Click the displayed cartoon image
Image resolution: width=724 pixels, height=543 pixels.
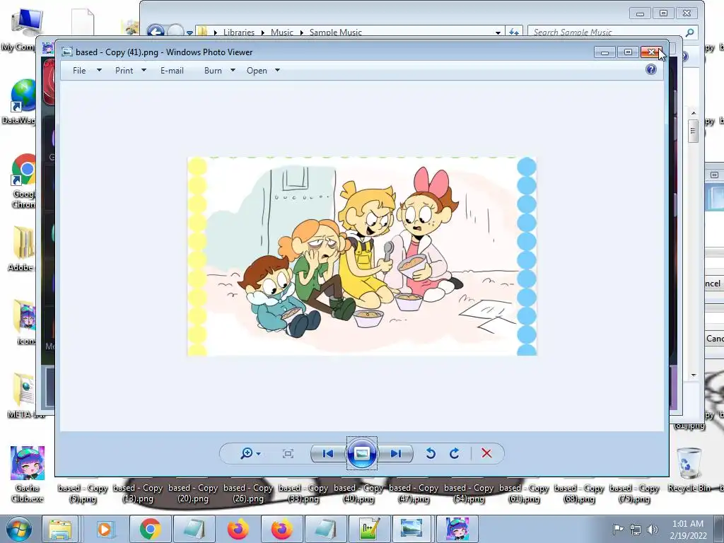362,256
